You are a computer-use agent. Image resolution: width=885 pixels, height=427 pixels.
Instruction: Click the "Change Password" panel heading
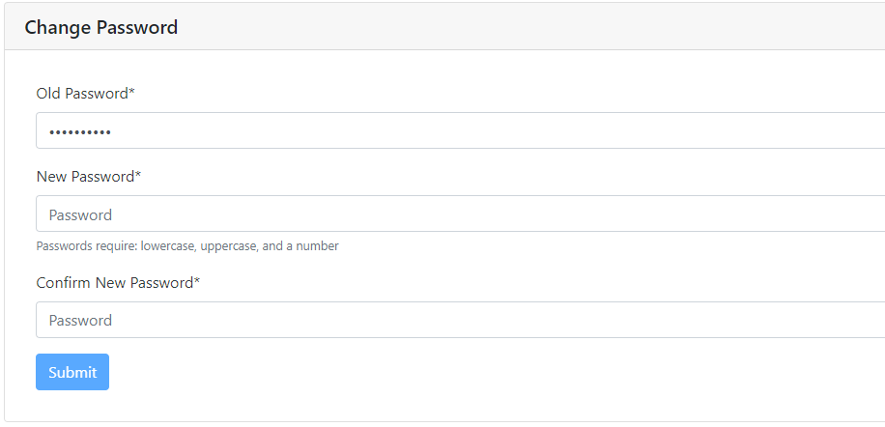pyautogui.click(x=101, y=27)
